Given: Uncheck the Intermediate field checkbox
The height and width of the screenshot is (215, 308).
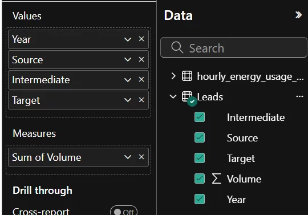Looking at the screenshot, I should point(200,117).
